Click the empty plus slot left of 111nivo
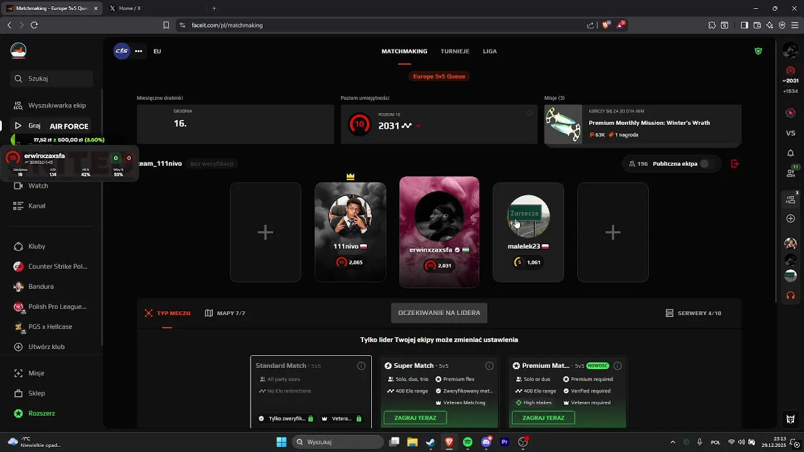 tap(265, 232)
